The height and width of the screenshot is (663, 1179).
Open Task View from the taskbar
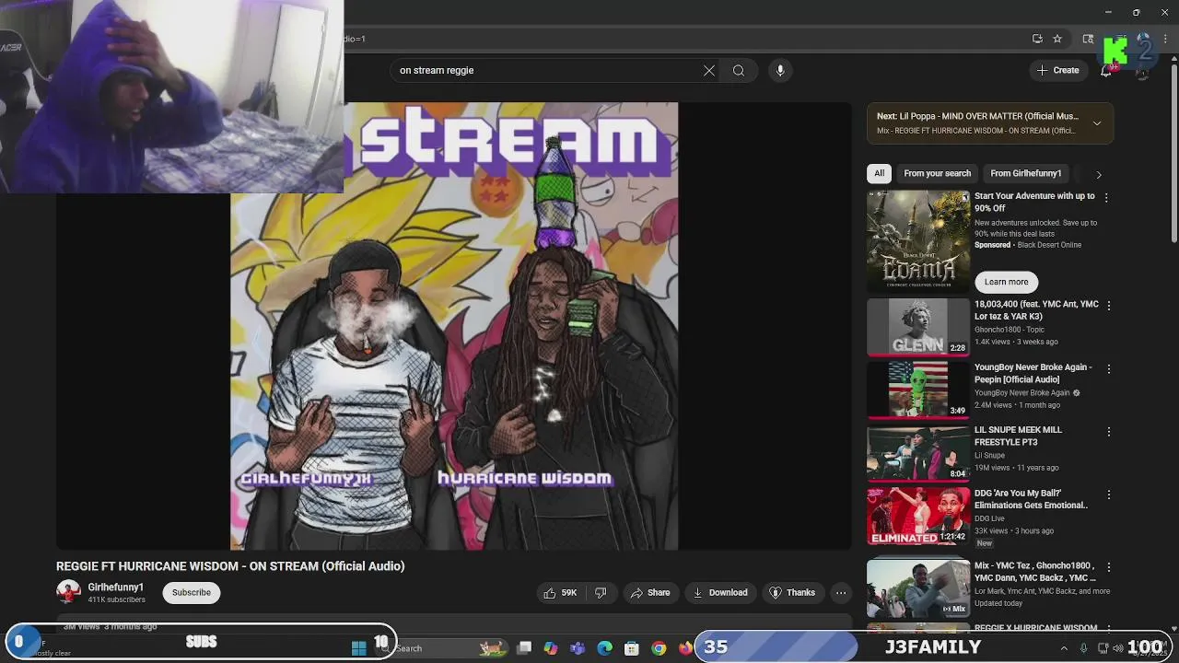524,648
